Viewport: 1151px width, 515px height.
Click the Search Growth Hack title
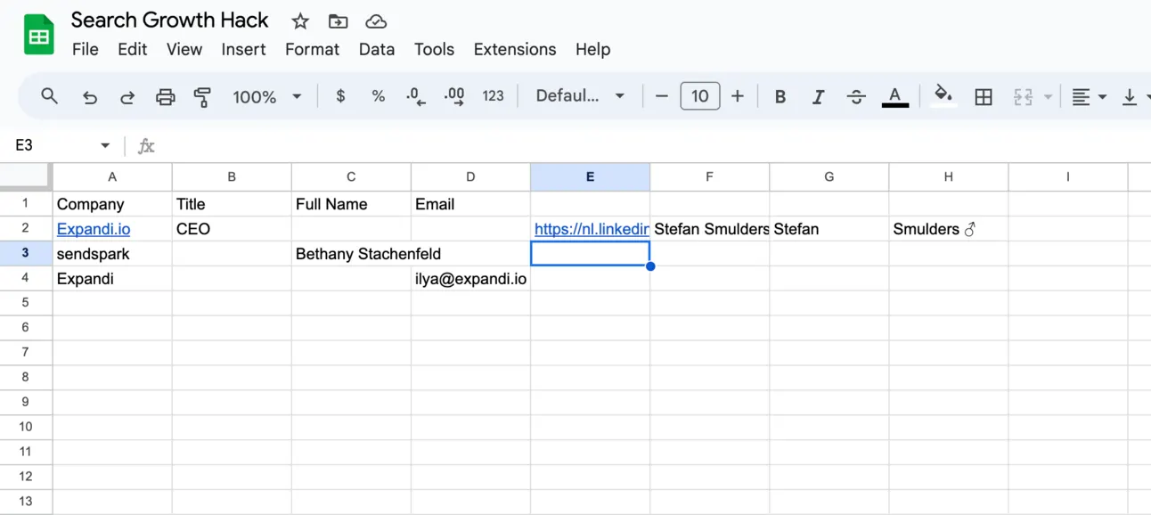click(x=169, y=20)
